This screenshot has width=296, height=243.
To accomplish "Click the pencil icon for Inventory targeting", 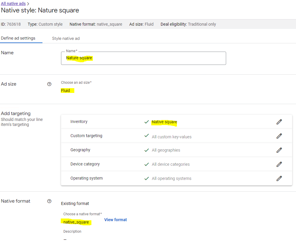I will (279, 122).
